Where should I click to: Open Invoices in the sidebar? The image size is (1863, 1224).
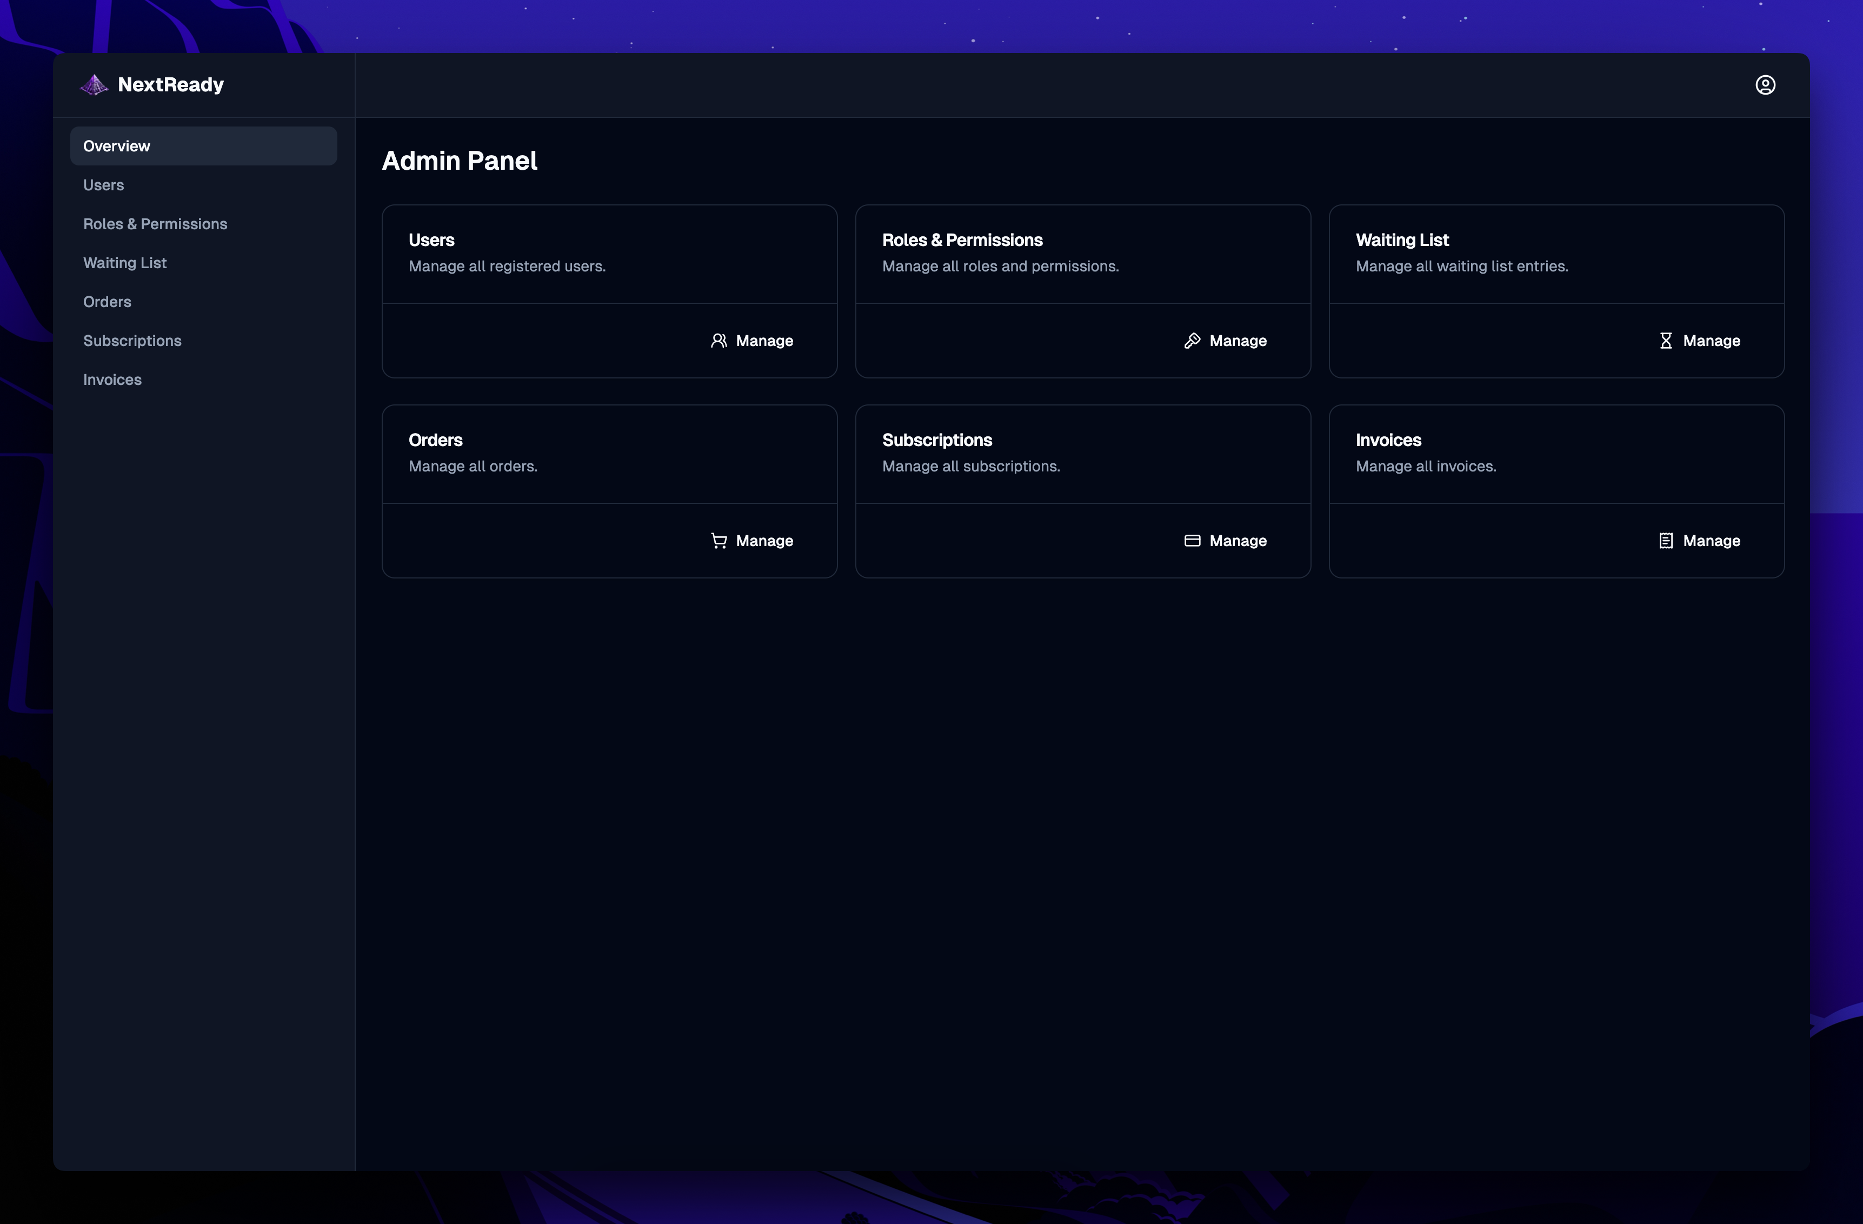click(203, 380)
